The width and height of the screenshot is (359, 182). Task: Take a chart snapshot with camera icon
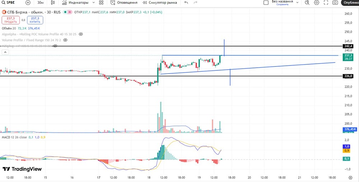pos(335,3)
